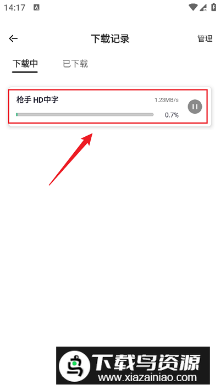Screen dimensions: 220x390
Task: Tap the back arrow icon
Action: tap(13, 38)
